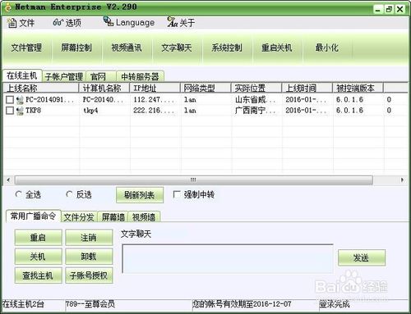The height and width of the screenshot is (314, 411).
Task: Click 重启关机 toolbar button
Action: (277, 48)
